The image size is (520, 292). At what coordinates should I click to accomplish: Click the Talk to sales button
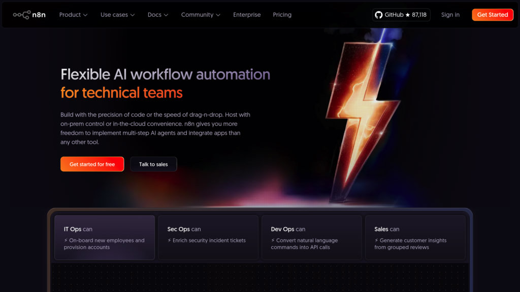[153, 164]
